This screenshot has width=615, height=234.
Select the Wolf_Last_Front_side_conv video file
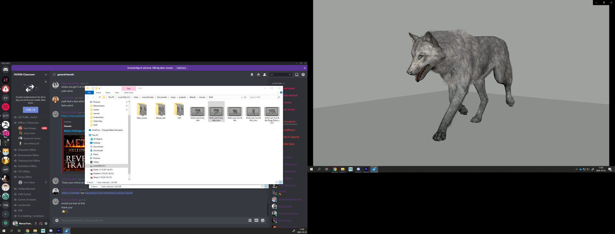click(216, 112)
